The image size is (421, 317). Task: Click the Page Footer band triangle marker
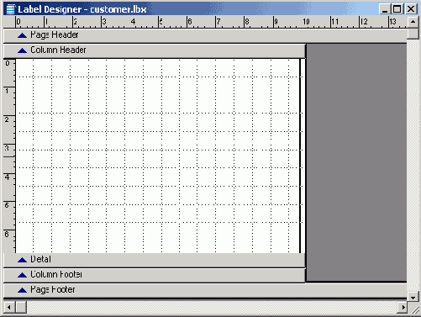(x=22, y=290)
